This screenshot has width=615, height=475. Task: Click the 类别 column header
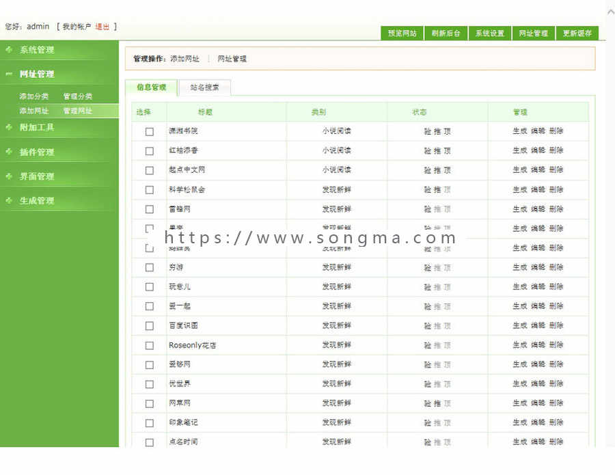318,112
